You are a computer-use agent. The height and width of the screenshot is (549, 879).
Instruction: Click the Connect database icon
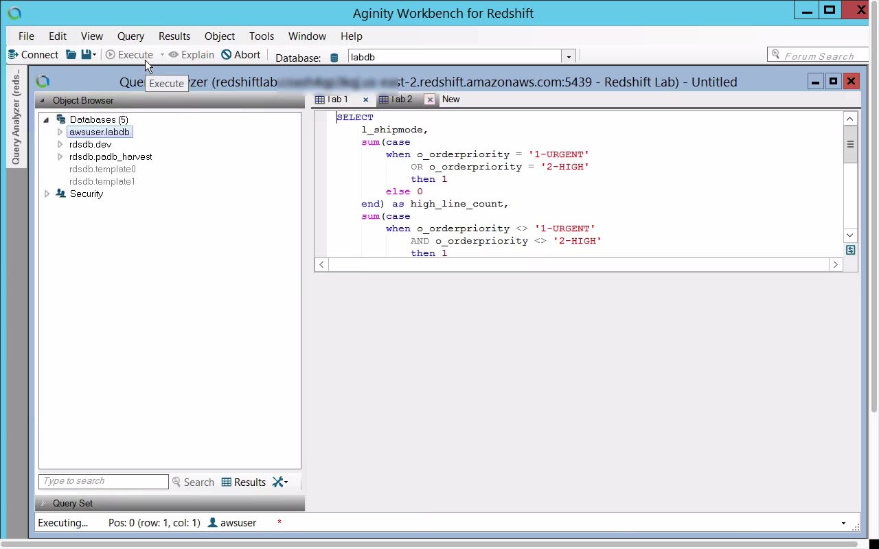pyautogui.click(x=12, y=55)
